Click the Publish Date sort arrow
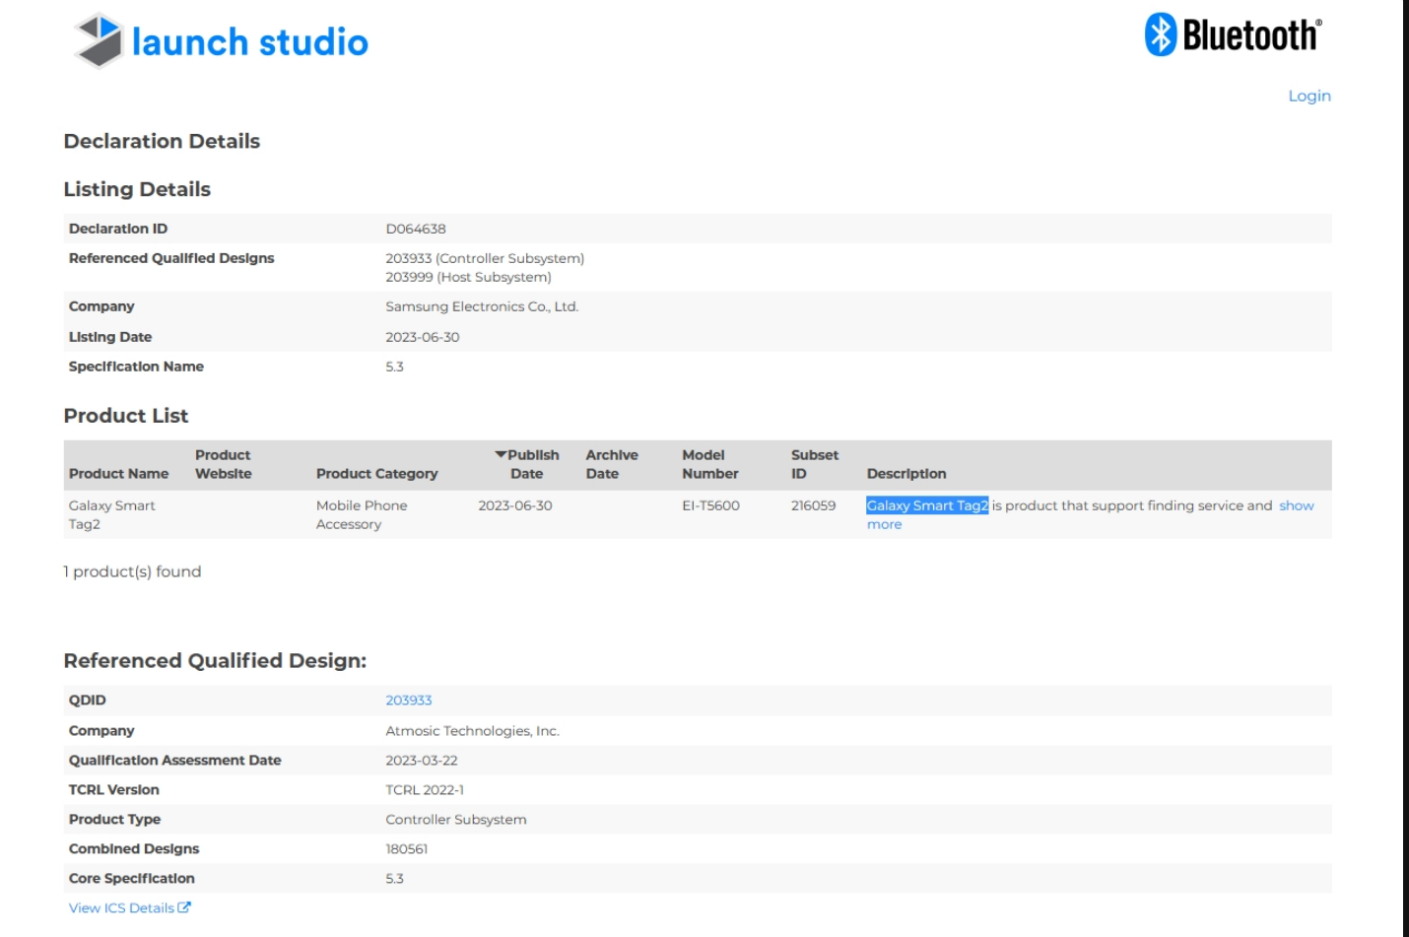The height and width of the screenshot is (937, 1409). [x=501, y=454]
